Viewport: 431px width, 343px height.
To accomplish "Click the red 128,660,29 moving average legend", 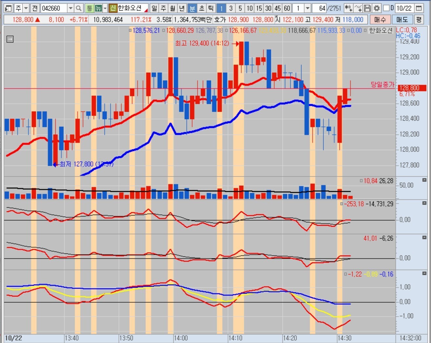I will click(180, 30).
